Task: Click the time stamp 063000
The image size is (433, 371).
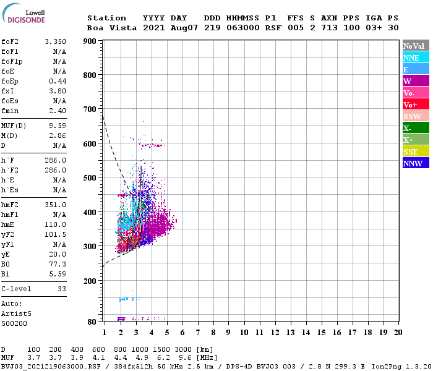Action: [242, 28]
